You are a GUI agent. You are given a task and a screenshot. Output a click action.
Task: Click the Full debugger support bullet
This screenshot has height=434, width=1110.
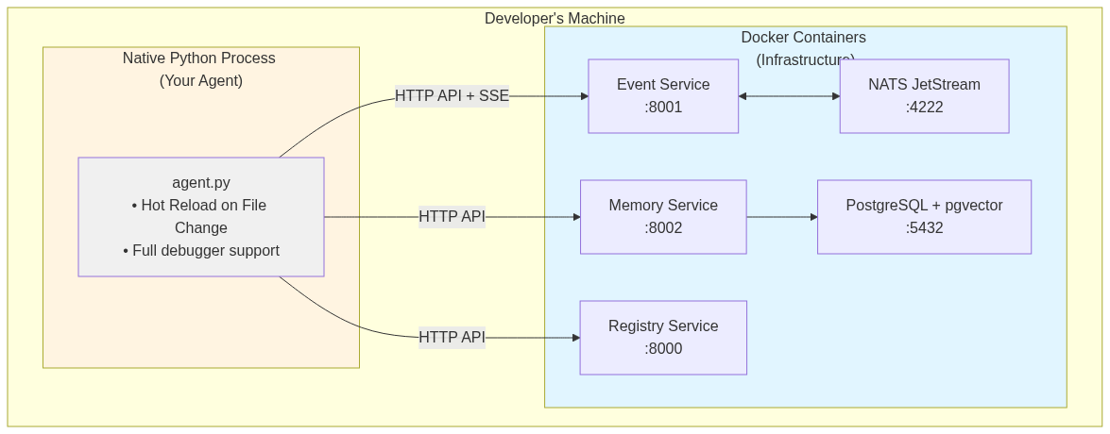[201, 251]
